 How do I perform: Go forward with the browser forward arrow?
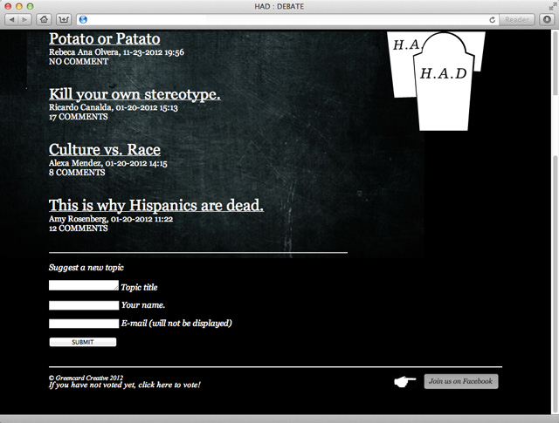[24, 19]
